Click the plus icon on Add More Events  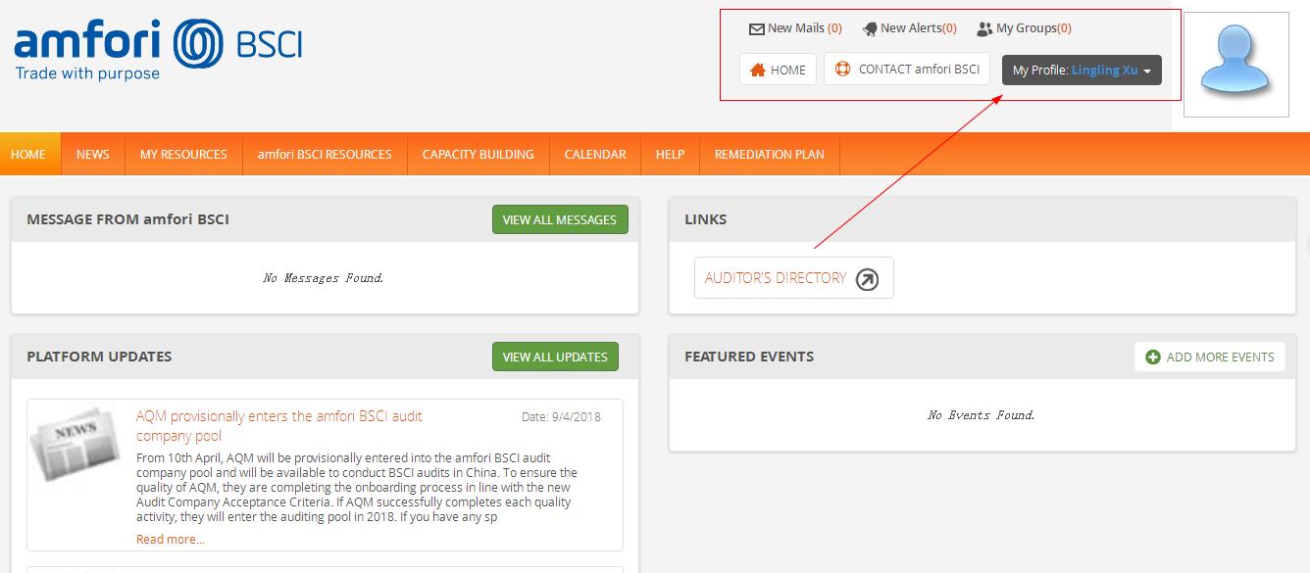(x=1153, y=358)
